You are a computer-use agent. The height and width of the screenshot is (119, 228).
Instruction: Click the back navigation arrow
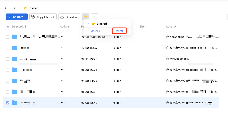[7, 8]
